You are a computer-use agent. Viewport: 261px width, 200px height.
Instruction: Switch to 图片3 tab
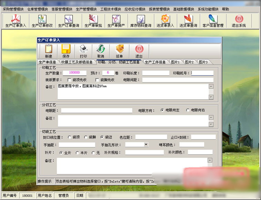coord(203,62)
